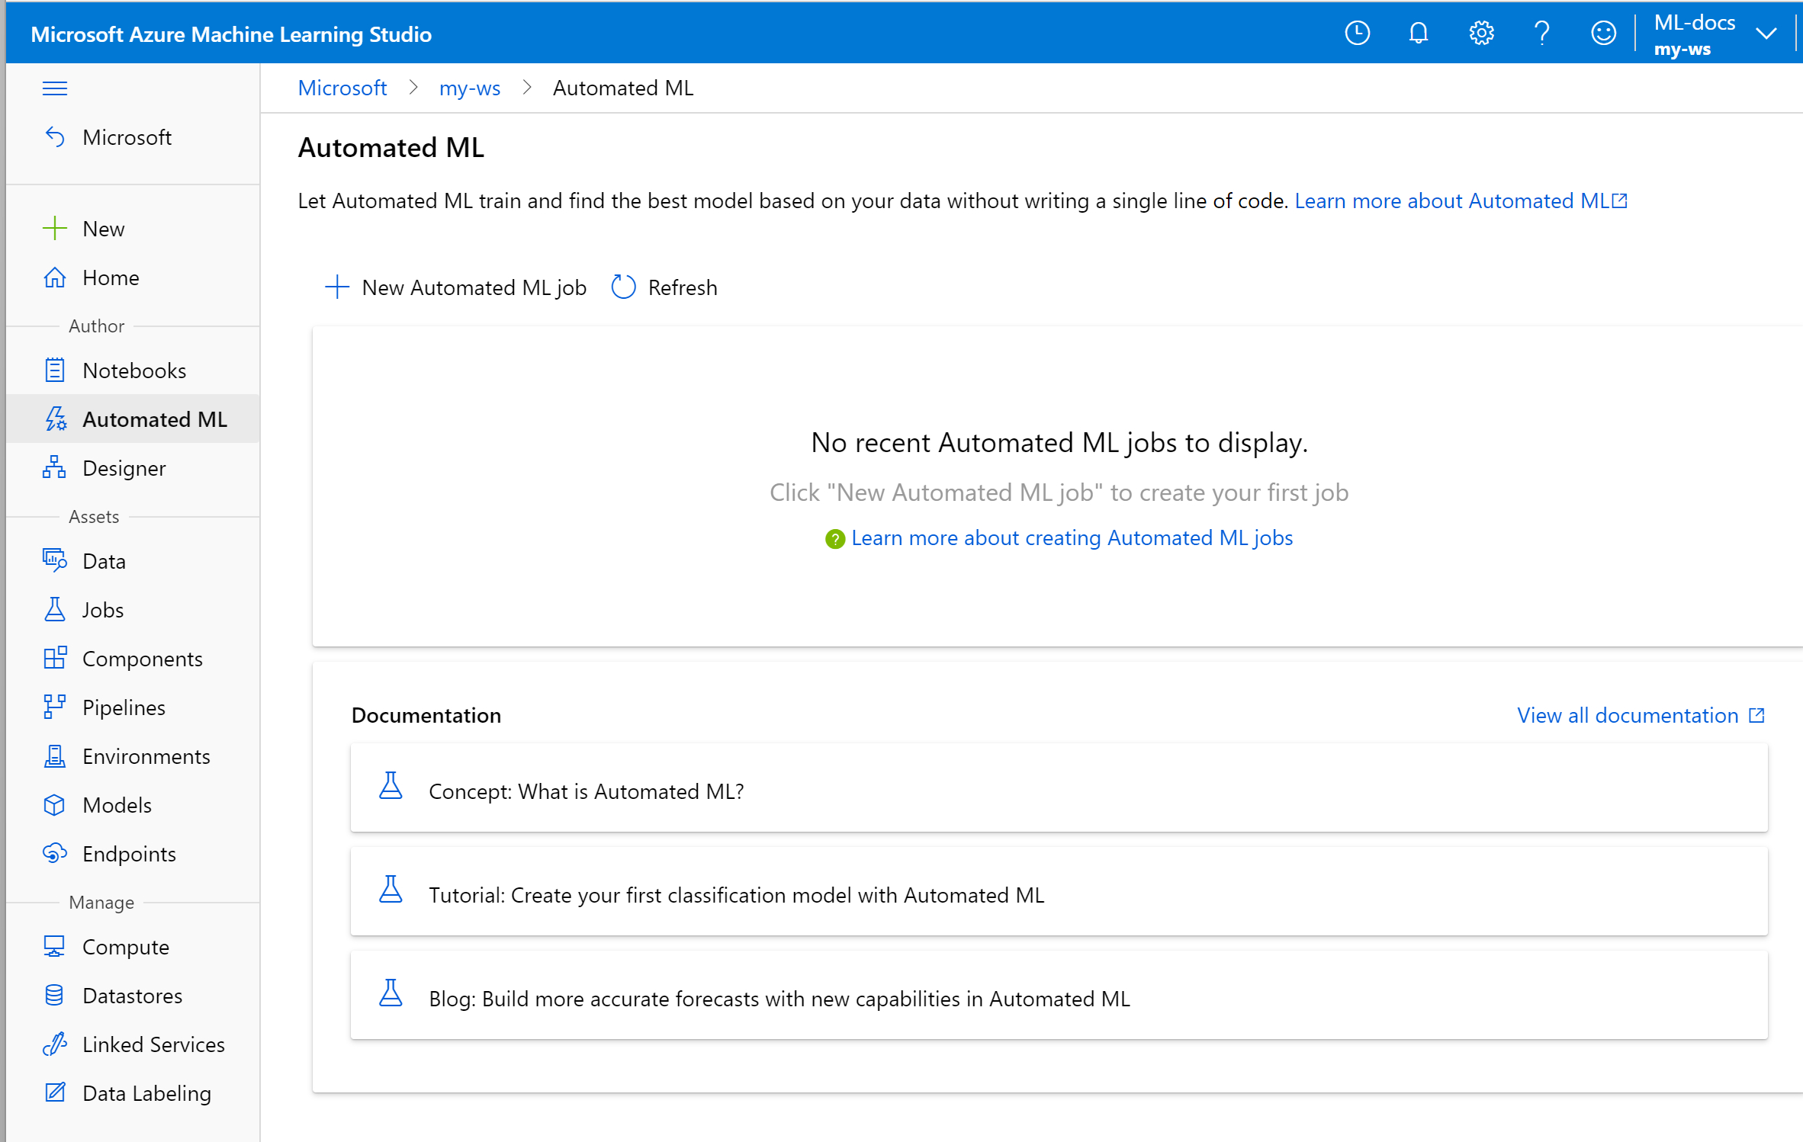The width and height of the screenshot is (1803, 1142).
Task: Click the Environments icon
Action: (x=55, y=756)
